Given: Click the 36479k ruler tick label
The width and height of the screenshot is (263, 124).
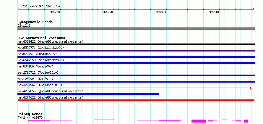Looking at the screenshot, I should click(x=108, y=12).
